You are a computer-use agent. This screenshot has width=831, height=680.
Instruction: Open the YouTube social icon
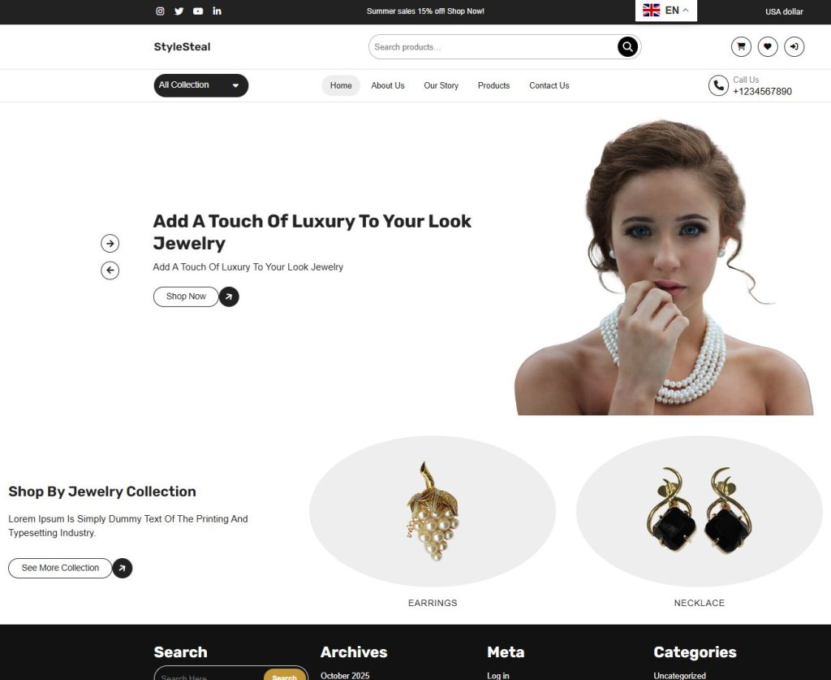pyautogui.click(x=198, y=11)
